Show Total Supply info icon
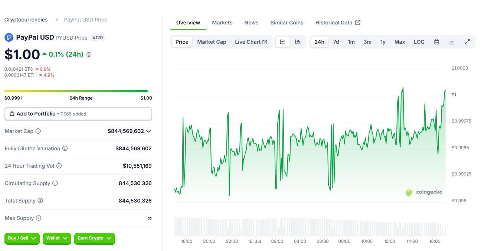 pyautogui.click(x=40, y=201)
